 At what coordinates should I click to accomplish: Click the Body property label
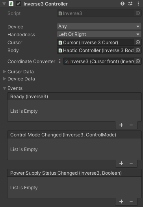[13, 50]
